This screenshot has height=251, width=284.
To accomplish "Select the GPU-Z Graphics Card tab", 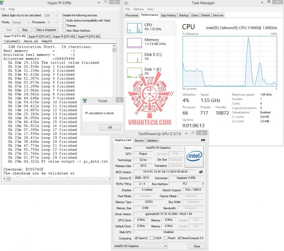I will [123, 140].
